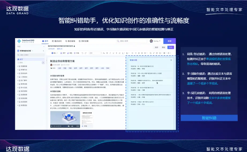Click the 发布 publish button
Viewport: 247px width, 152px height.
[170, 47]
